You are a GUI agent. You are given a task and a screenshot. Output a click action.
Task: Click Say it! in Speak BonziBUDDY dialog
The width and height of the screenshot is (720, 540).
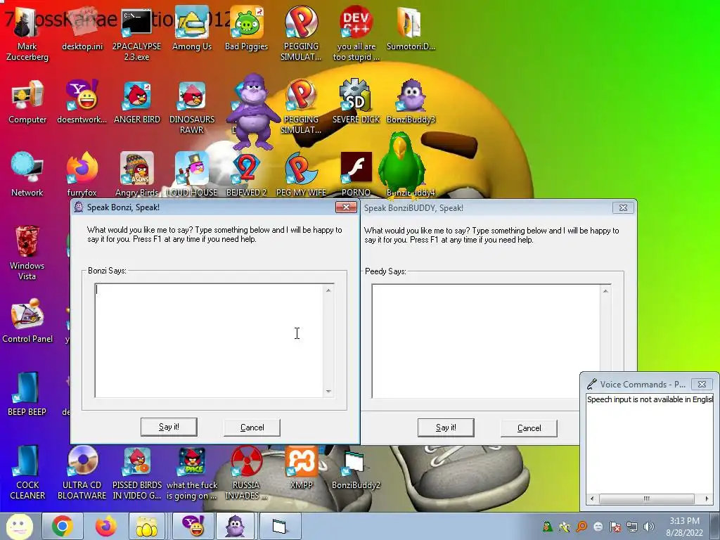[x=446, y=428]
